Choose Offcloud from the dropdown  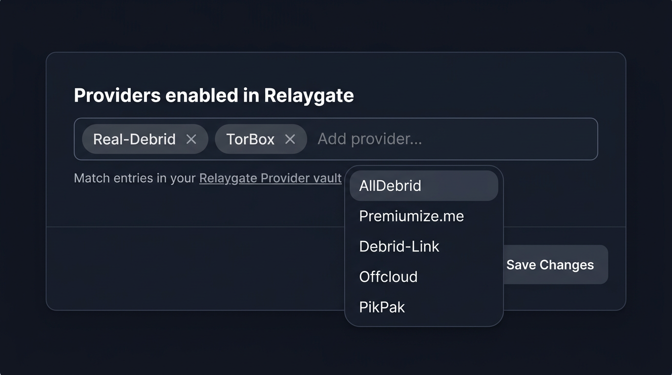click(424, 276)
